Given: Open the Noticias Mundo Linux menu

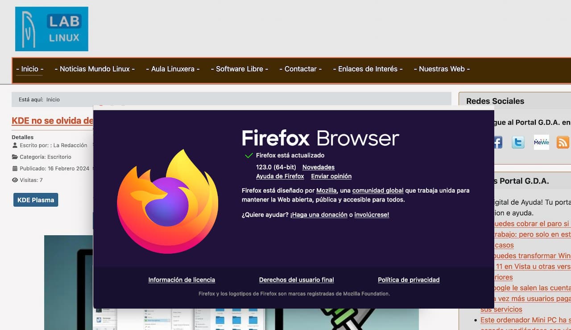Looking at the screenshot, I should point(95,69).
